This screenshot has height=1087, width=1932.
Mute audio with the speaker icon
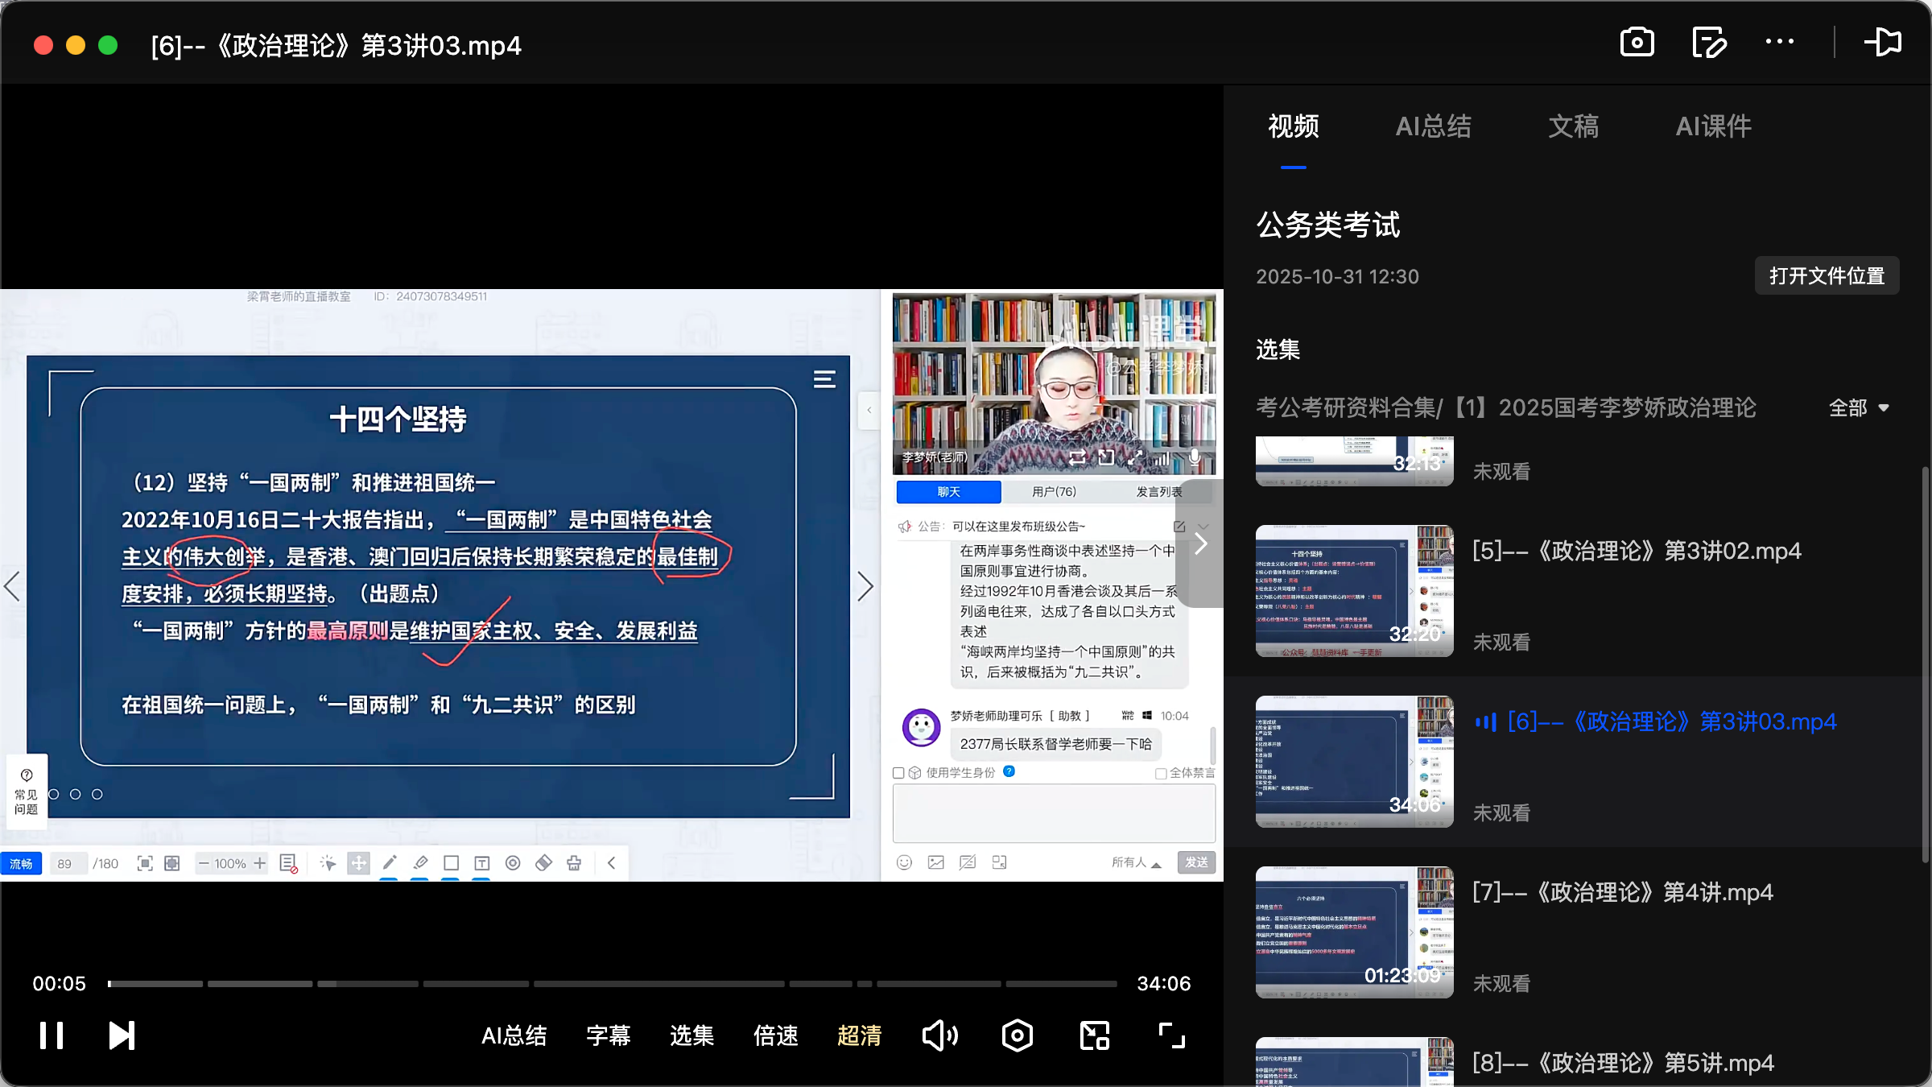pos(939,1035)
